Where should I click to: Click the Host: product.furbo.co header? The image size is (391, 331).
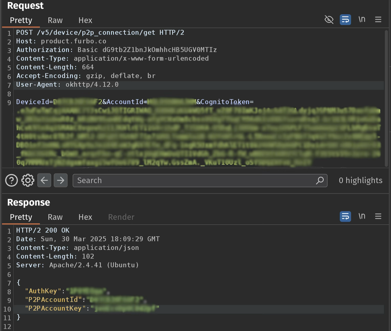(x=61, y=41)
